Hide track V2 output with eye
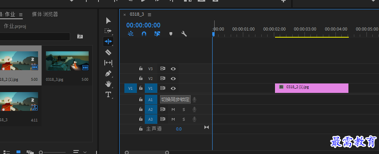Screen dimensions: 379x154 173,78
